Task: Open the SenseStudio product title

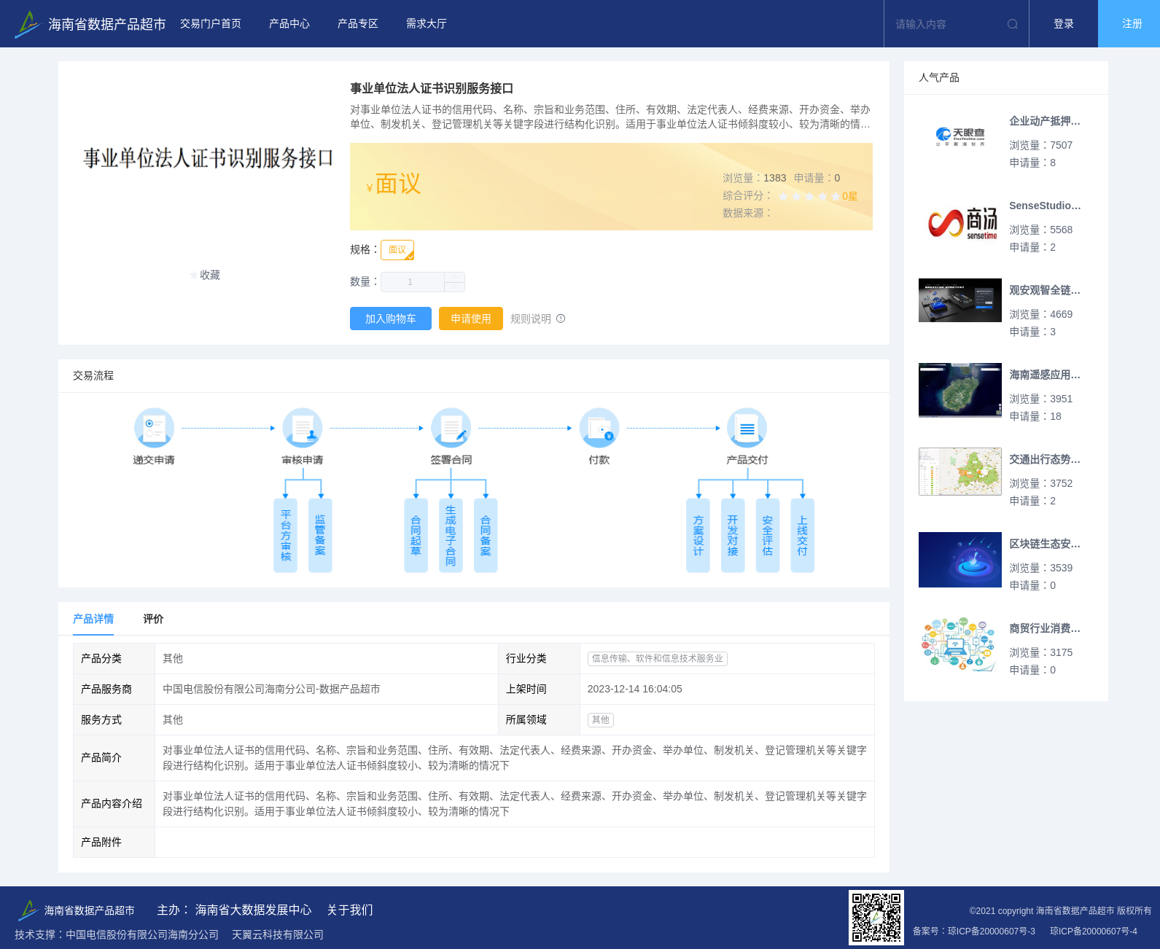Action: pyautogui.click(x=1045, y=206)
